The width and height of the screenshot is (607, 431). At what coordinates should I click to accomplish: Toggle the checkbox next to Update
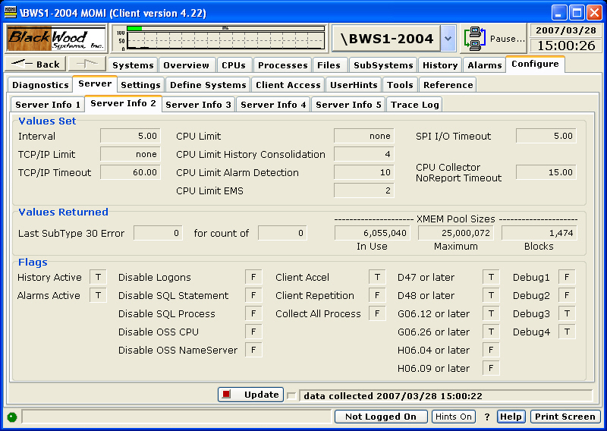[x=291, y=395]
